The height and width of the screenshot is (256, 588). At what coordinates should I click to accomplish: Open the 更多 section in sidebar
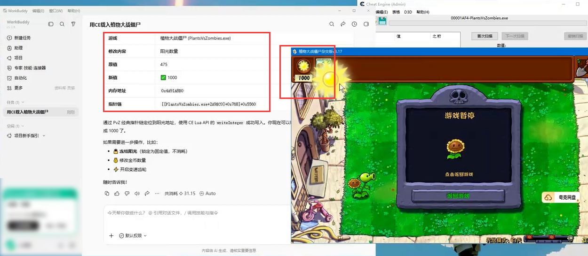[x=18, y=88]
